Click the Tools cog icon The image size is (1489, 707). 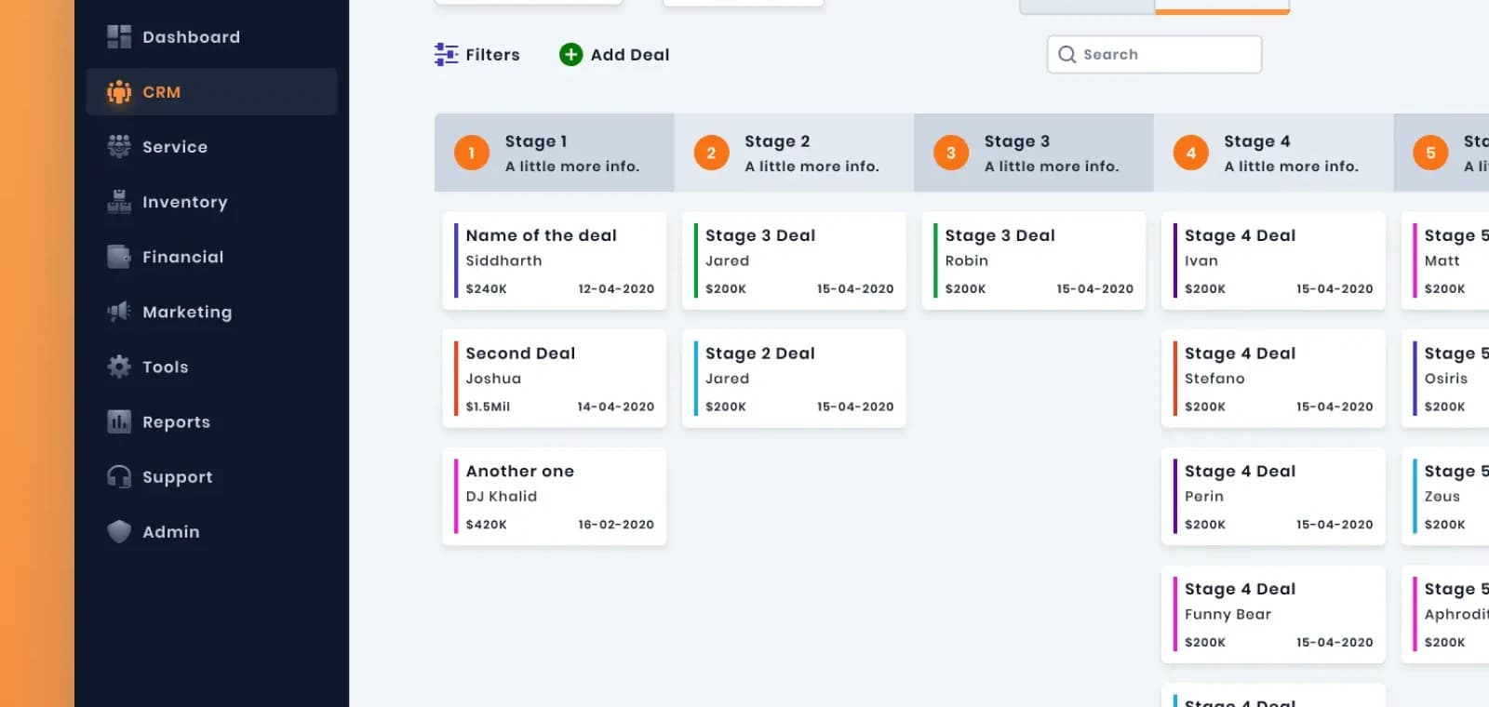click(119, 367)
